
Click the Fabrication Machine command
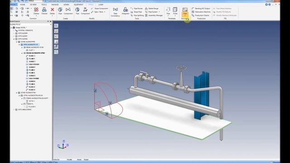click(x=201, y=12)
